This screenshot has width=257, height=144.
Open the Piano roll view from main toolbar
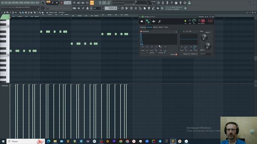pos(127,8)
